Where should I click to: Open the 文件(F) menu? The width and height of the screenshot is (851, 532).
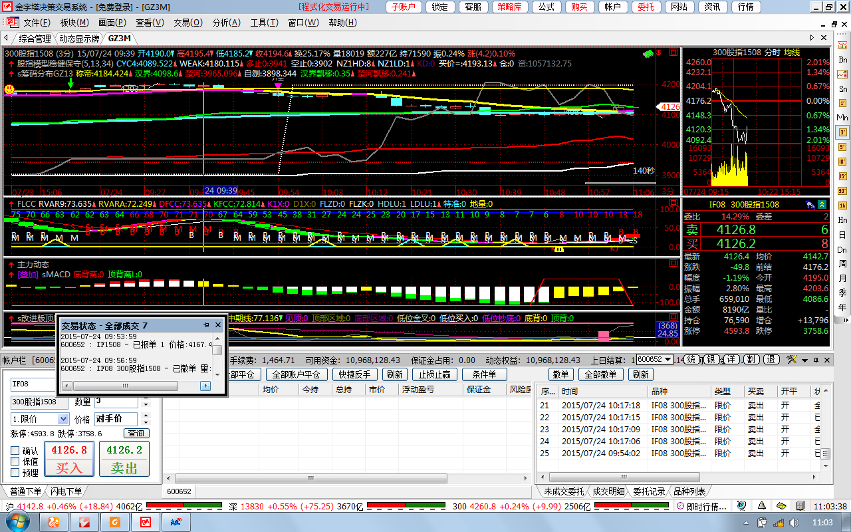(37, 22)
